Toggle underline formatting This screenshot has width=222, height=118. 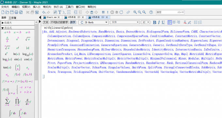[163, 22]
